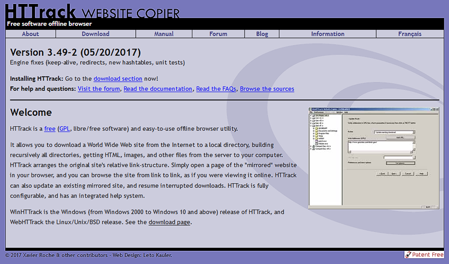Open the About menu item
The height and width of the screenshot is (264, 449).
(30, 34)
